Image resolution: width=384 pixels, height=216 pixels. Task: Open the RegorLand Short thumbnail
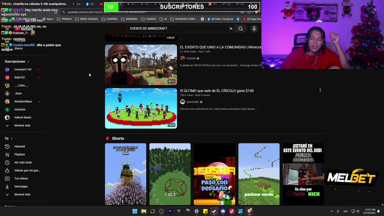[x=125, y=174]
